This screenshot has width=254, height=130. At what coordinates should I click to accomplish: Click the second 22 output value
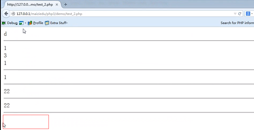click(x=7, y=105)
